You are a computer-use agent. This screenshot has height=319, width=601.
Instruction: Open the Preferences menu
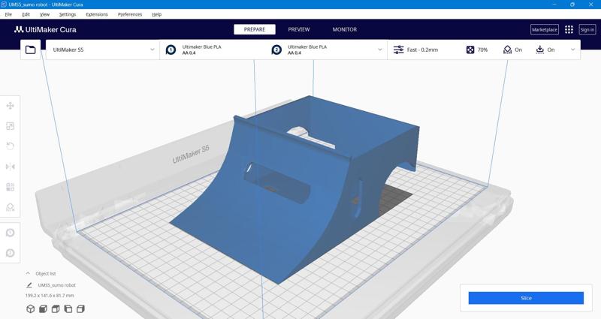coord(130,14)
